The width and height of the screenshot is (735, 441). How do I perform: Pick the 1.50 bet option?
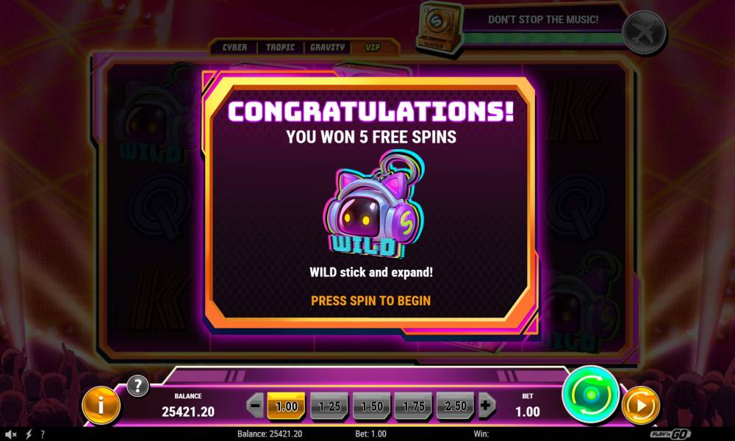372,406
